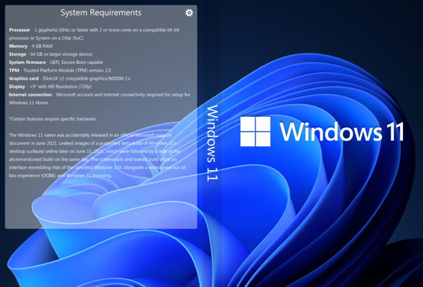Select the 'Processor' requirement label
This screenshot has width=423, height=287.
(x=19, y=30)
